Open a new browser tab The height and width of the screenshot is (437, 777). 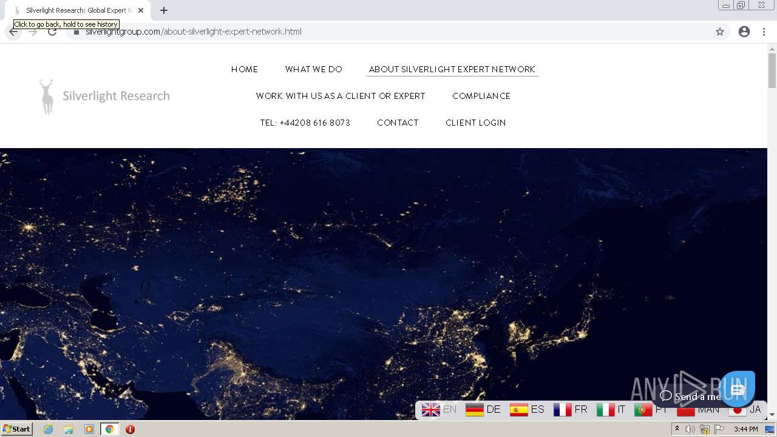click(x=164, y=10)
